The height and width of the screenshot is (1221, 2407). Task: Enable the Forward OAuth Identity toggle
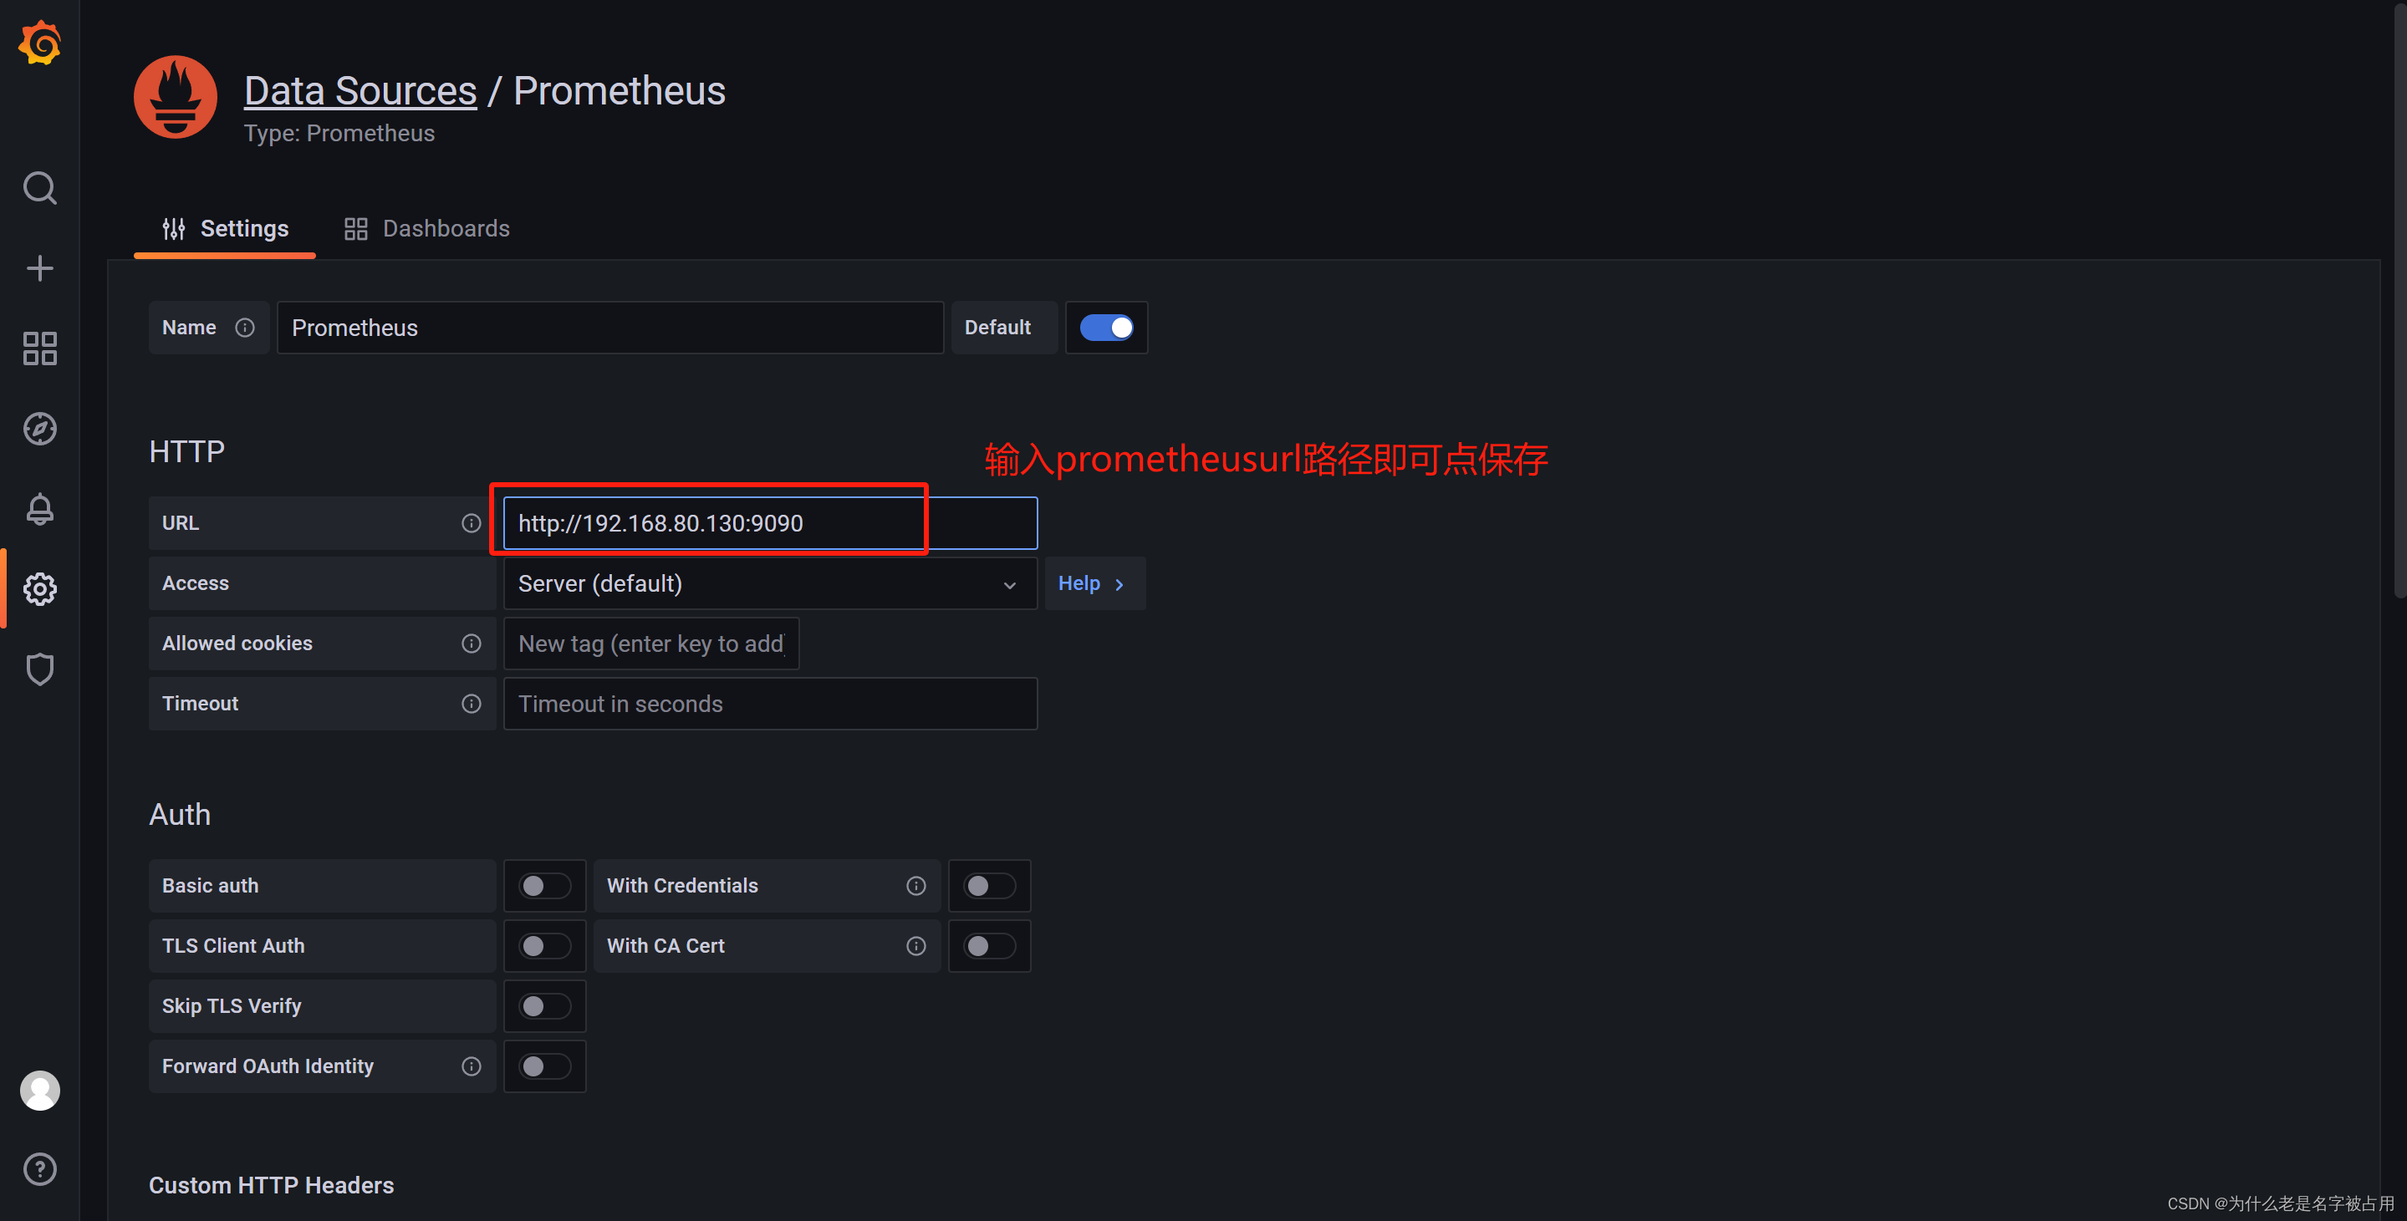[545, 1066]
